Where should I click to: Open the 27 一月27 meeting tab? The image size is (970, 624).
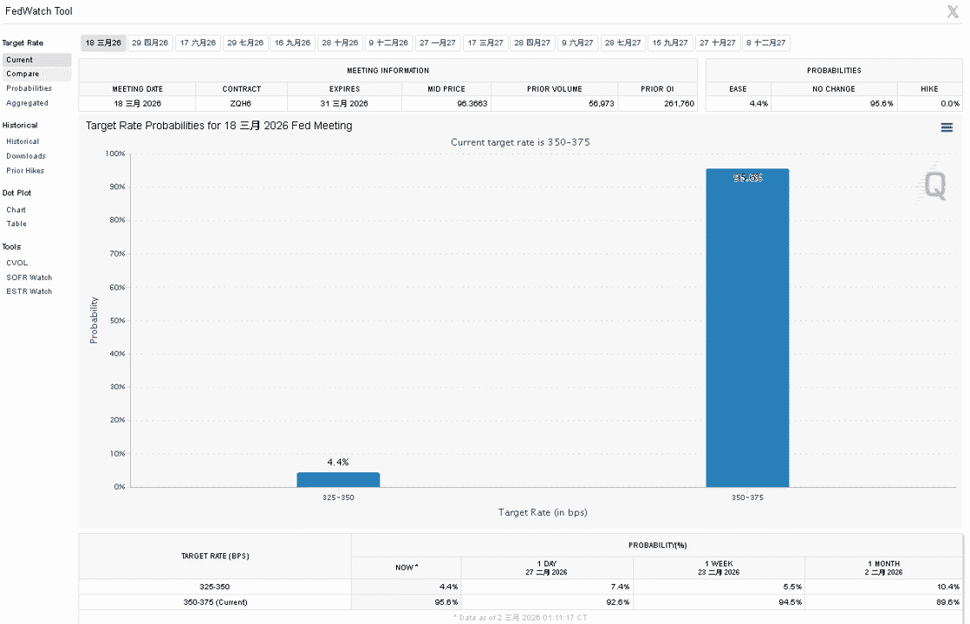pyautogui.click(x=438, y=42)
